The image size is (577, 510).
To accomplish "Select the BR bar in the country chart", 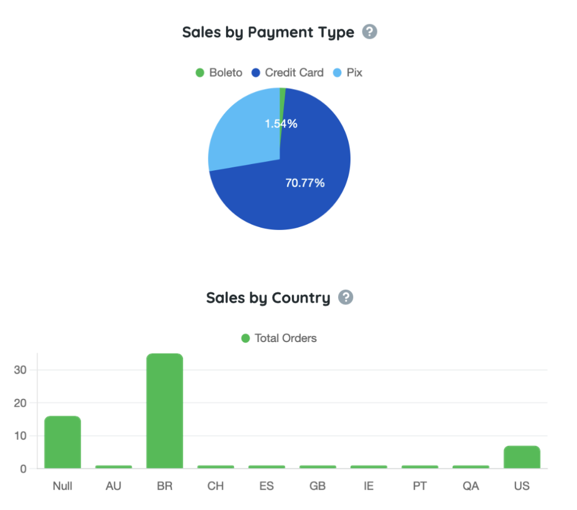I will (165, 411).
